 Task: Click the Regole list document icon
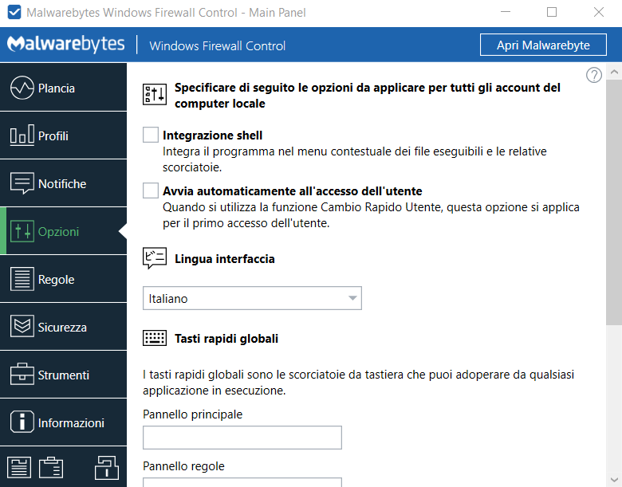pos(22,279)
